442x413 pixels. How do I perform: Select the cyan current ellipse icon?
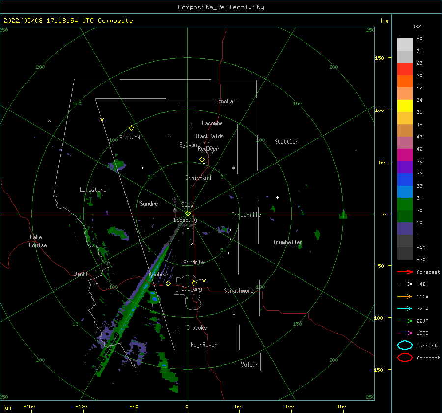coord(405,345)
